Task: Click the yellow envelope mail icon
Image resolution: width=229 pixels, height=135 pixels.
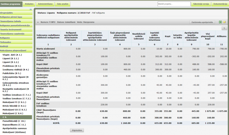Action: (x=224, y=22)
